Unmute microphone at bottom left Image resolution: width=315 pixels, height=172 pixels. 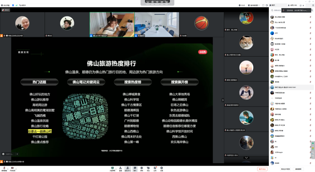coord(4,169)
